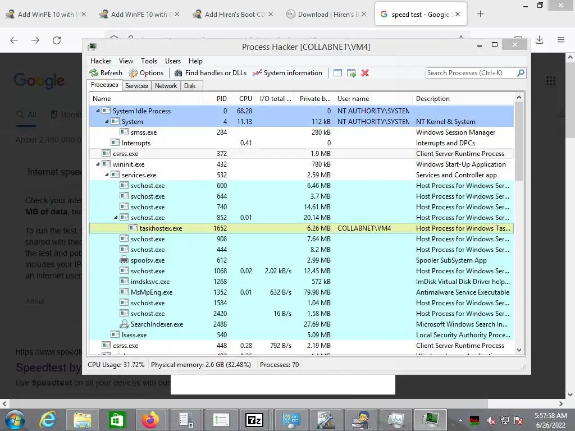Screen dimensions: 575x431
Task: Open Options in Process Hacker toolbar
Action: tap(146, 73)
